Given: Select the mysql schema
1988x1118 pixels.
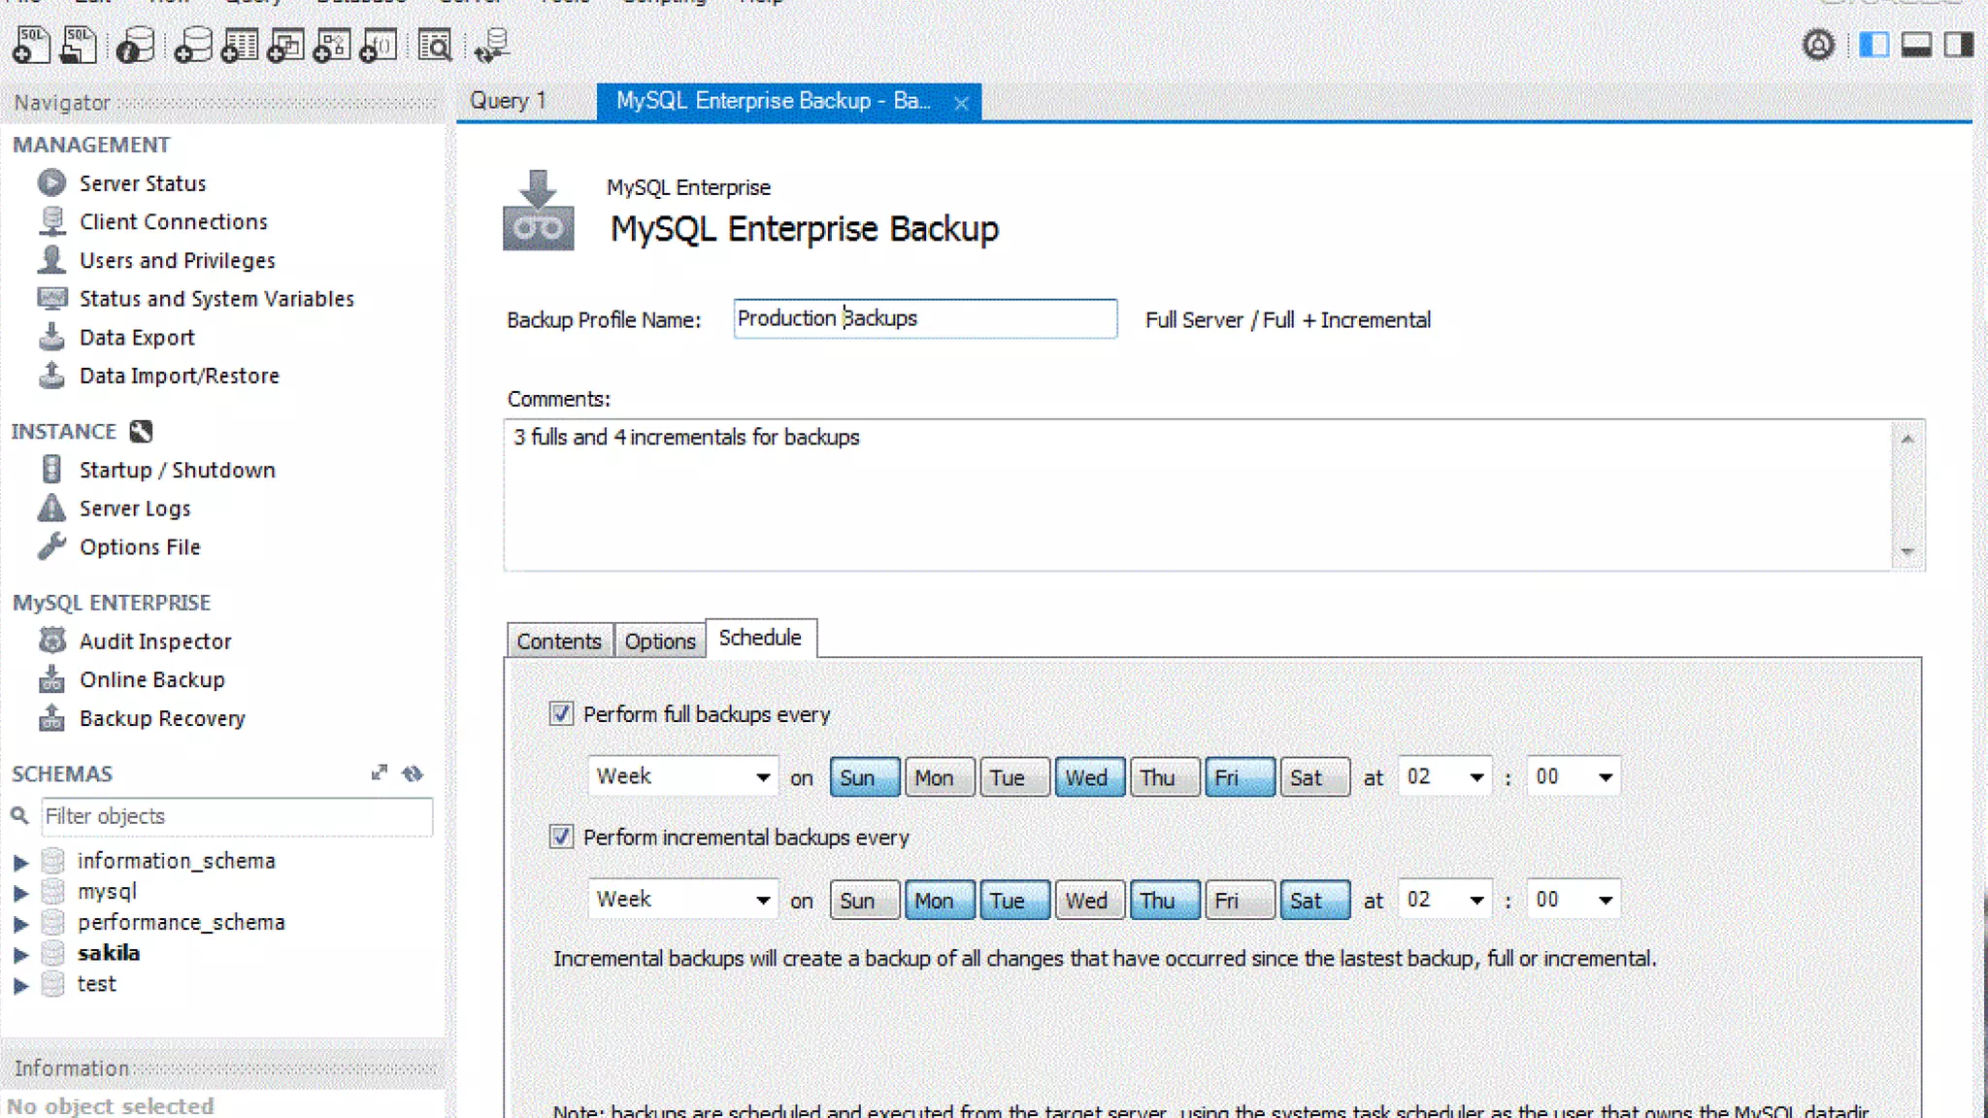Looking at the screenshot, I should click(107, 891).
